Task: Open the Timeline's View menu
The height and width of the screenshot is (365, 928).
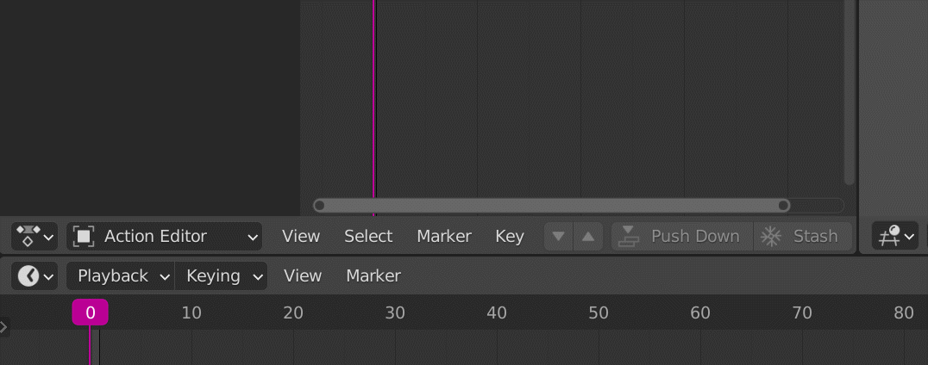Action: (x=303, y=276)
